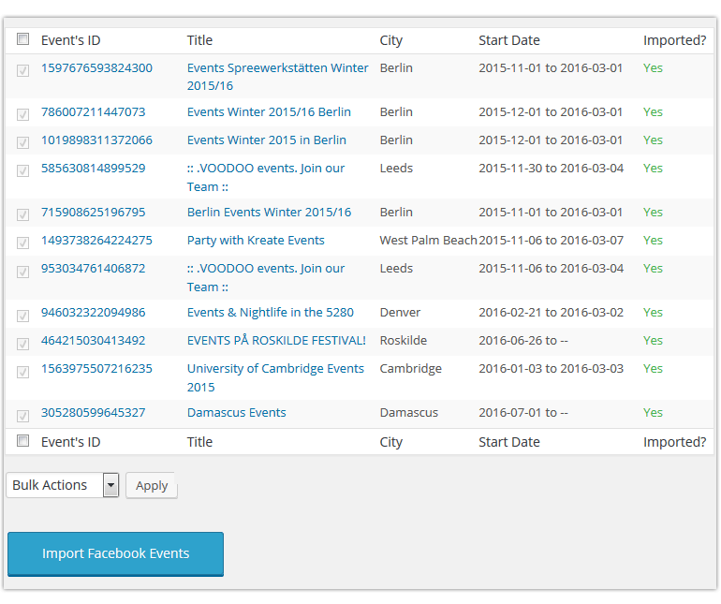This screenshot has width=721, height=604.
Task: Click the top Start Date column header
Action: pos(509,40)
